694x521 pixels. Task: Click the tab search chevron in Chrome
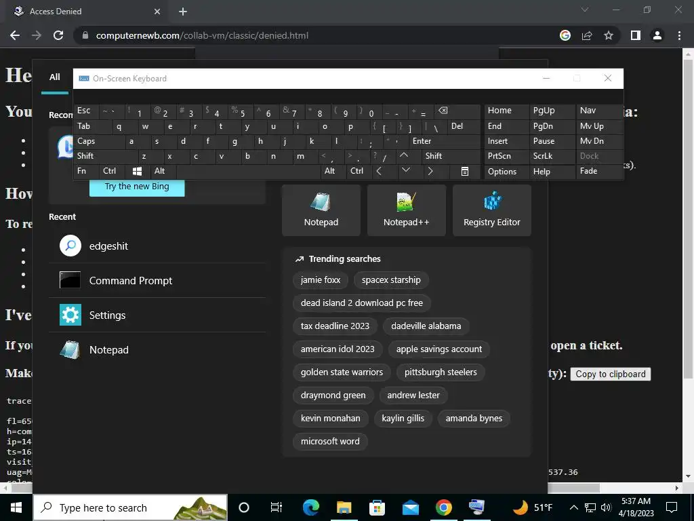[x=585, y=9]
